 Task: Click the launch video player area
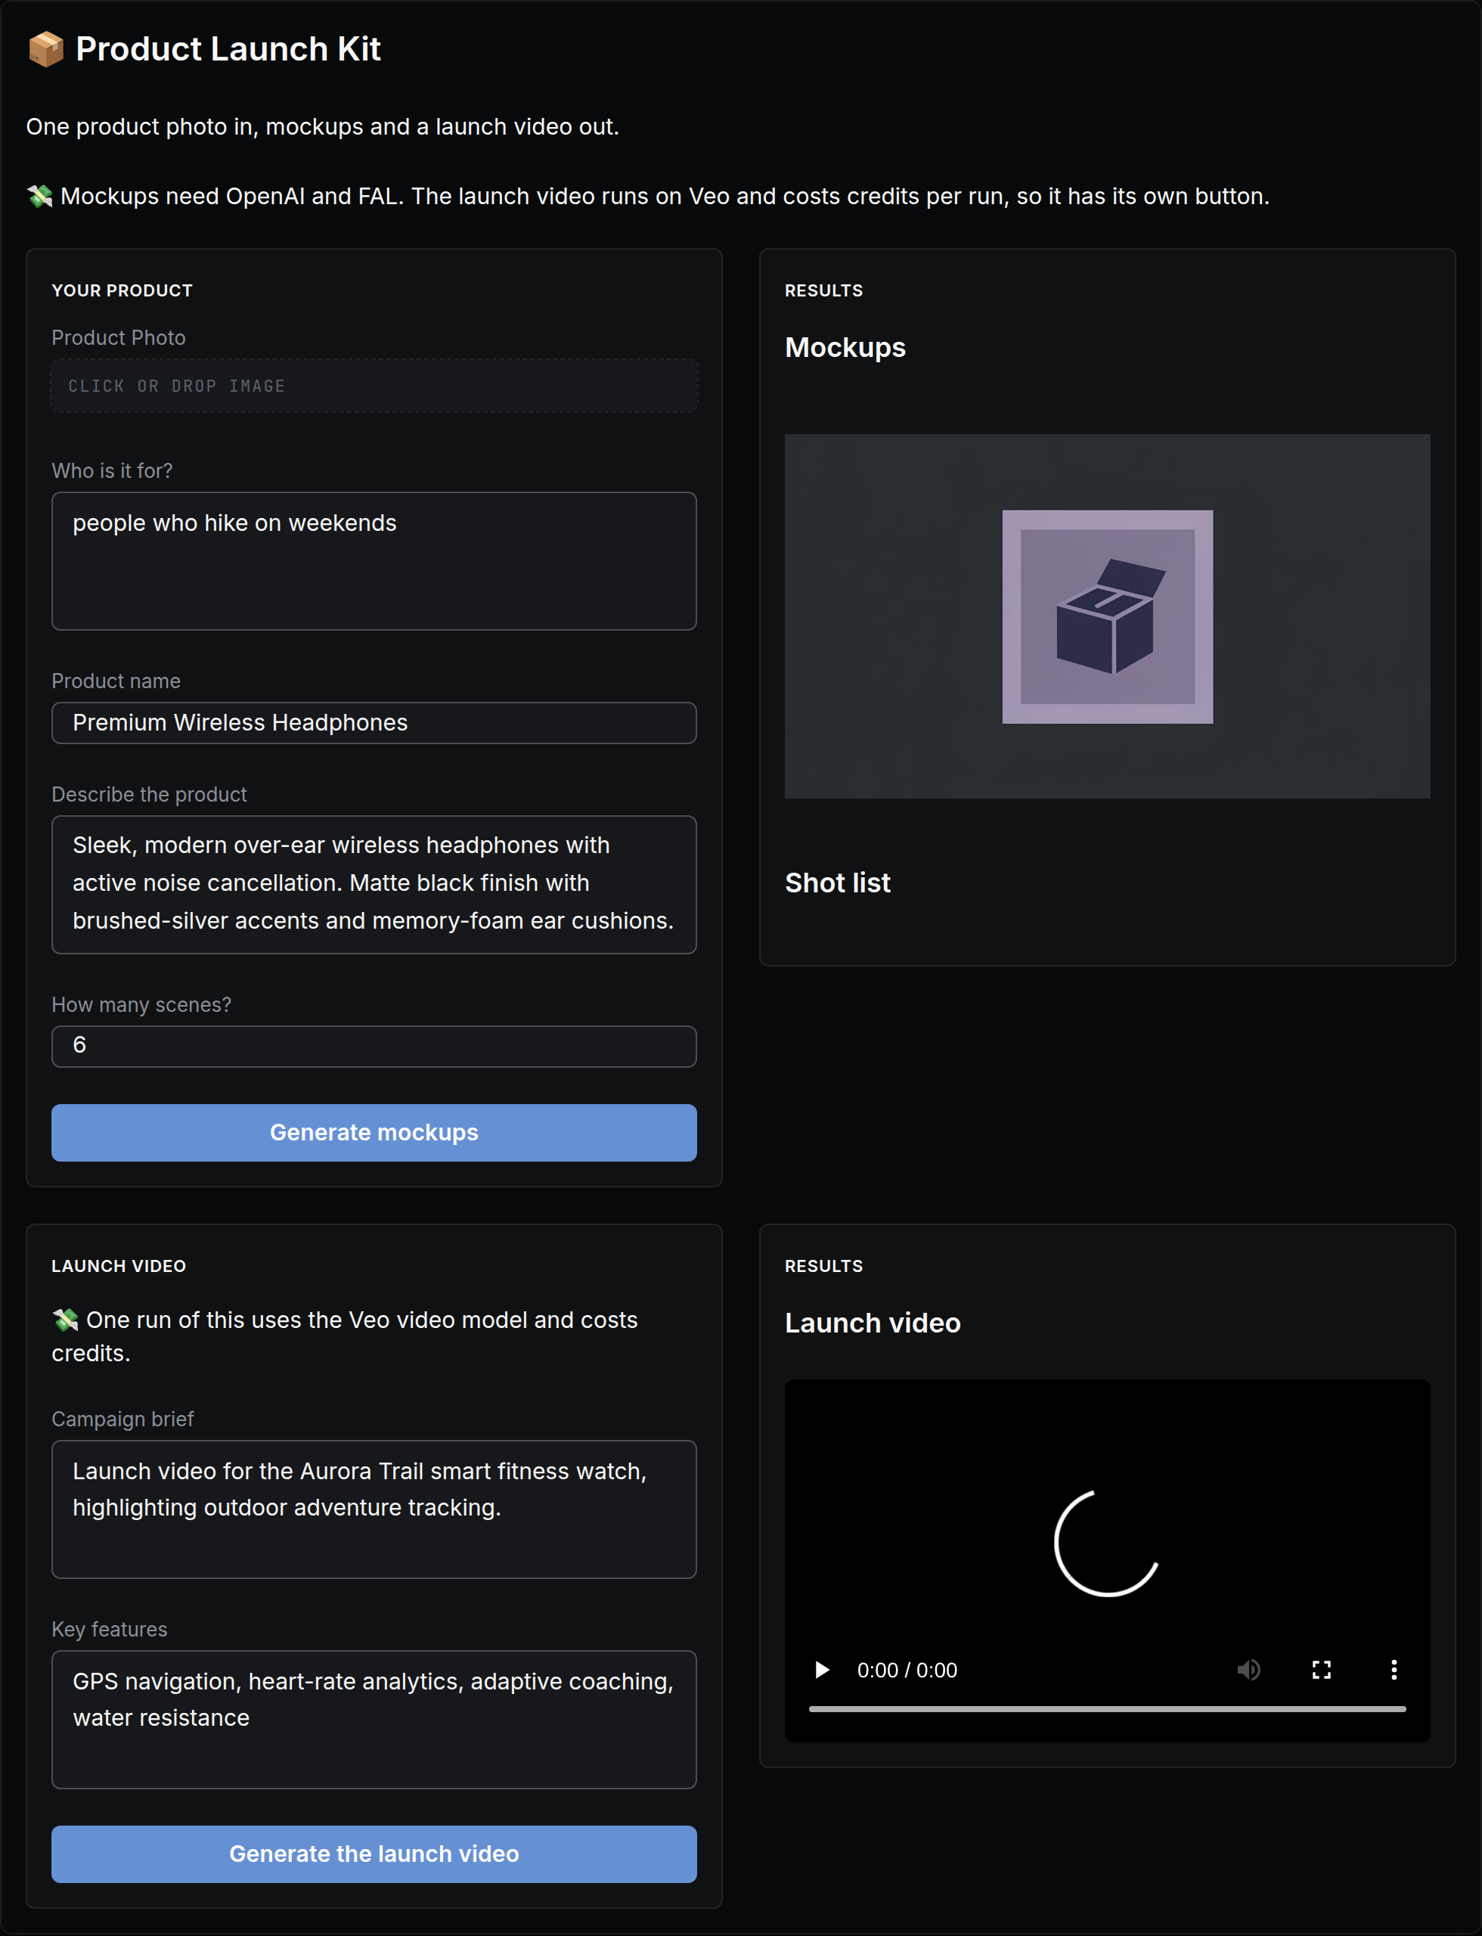[x=1107, y=1560]
